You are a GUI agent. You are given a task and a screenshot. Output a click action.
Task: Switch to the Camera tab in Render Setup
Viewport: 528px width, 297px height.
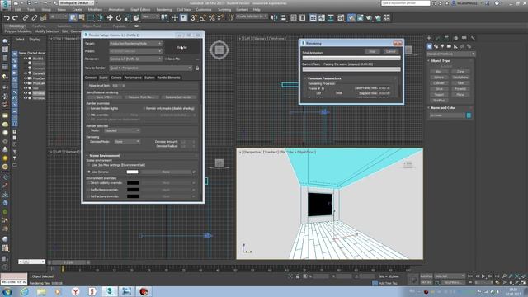[x=116, y=78]
